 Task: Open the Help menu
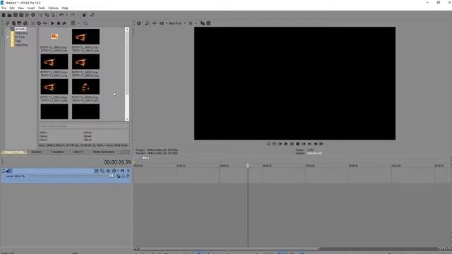[x=65, y=8]
